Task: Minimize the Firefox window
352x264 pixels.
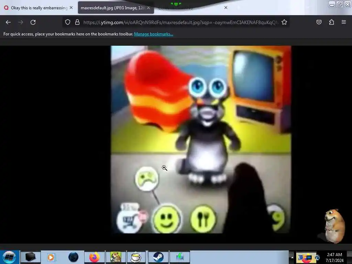Action: point(332,4)
